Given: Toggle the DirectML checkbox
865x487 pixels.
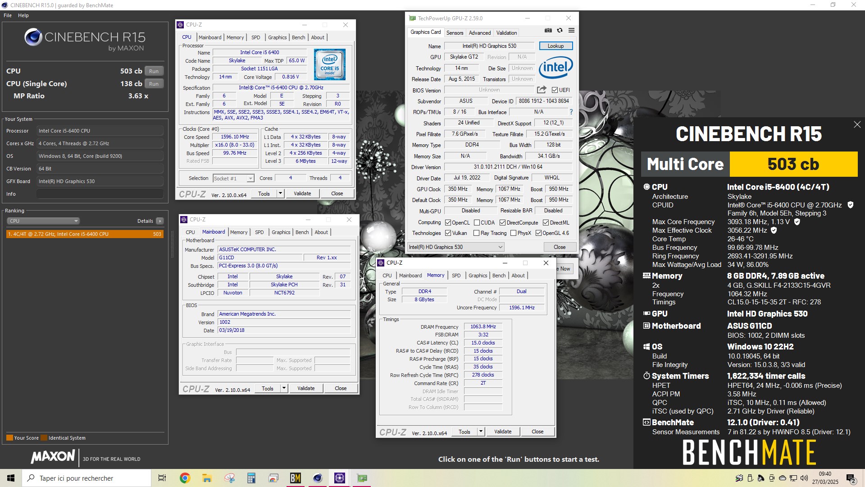Looking at the screenshot, I should point(546,223).
